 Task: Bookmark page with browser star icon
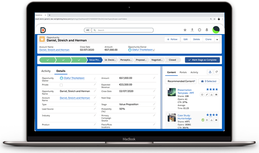[215, 19]
